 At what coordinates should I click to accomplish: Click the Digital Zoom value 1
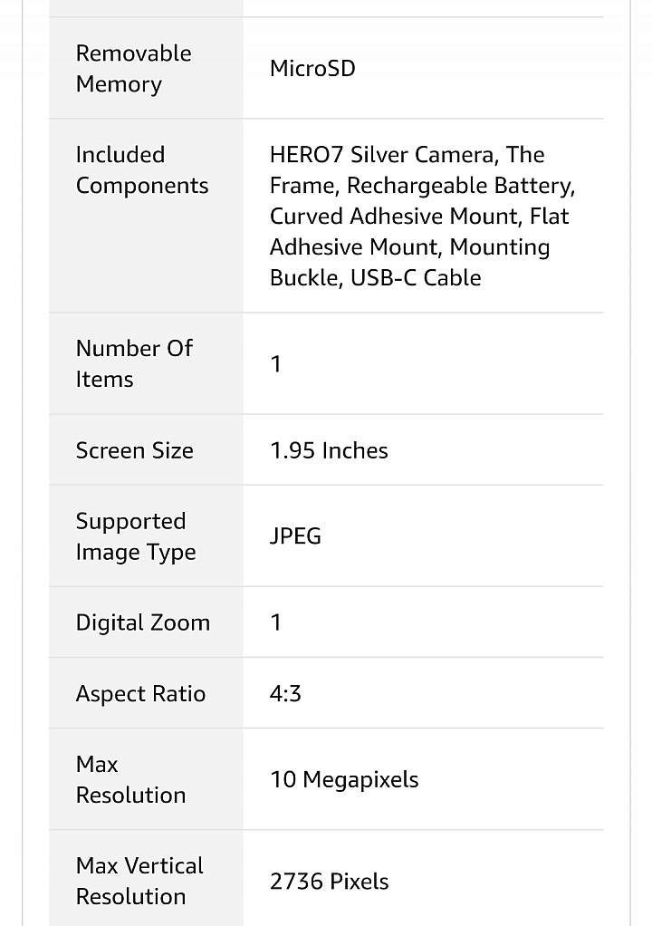[x=275, y=622]
